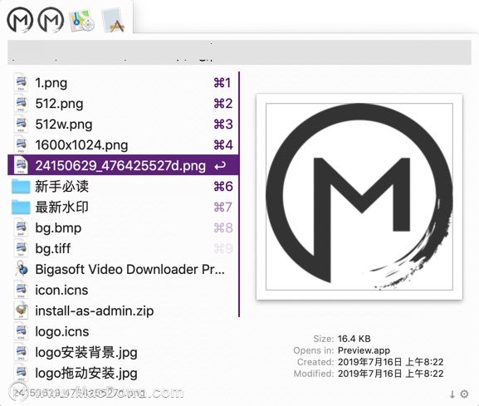Viewport: 479px width, 406px height.
Task: Click the file icon beside 512.png
Action: pos(21,103)
